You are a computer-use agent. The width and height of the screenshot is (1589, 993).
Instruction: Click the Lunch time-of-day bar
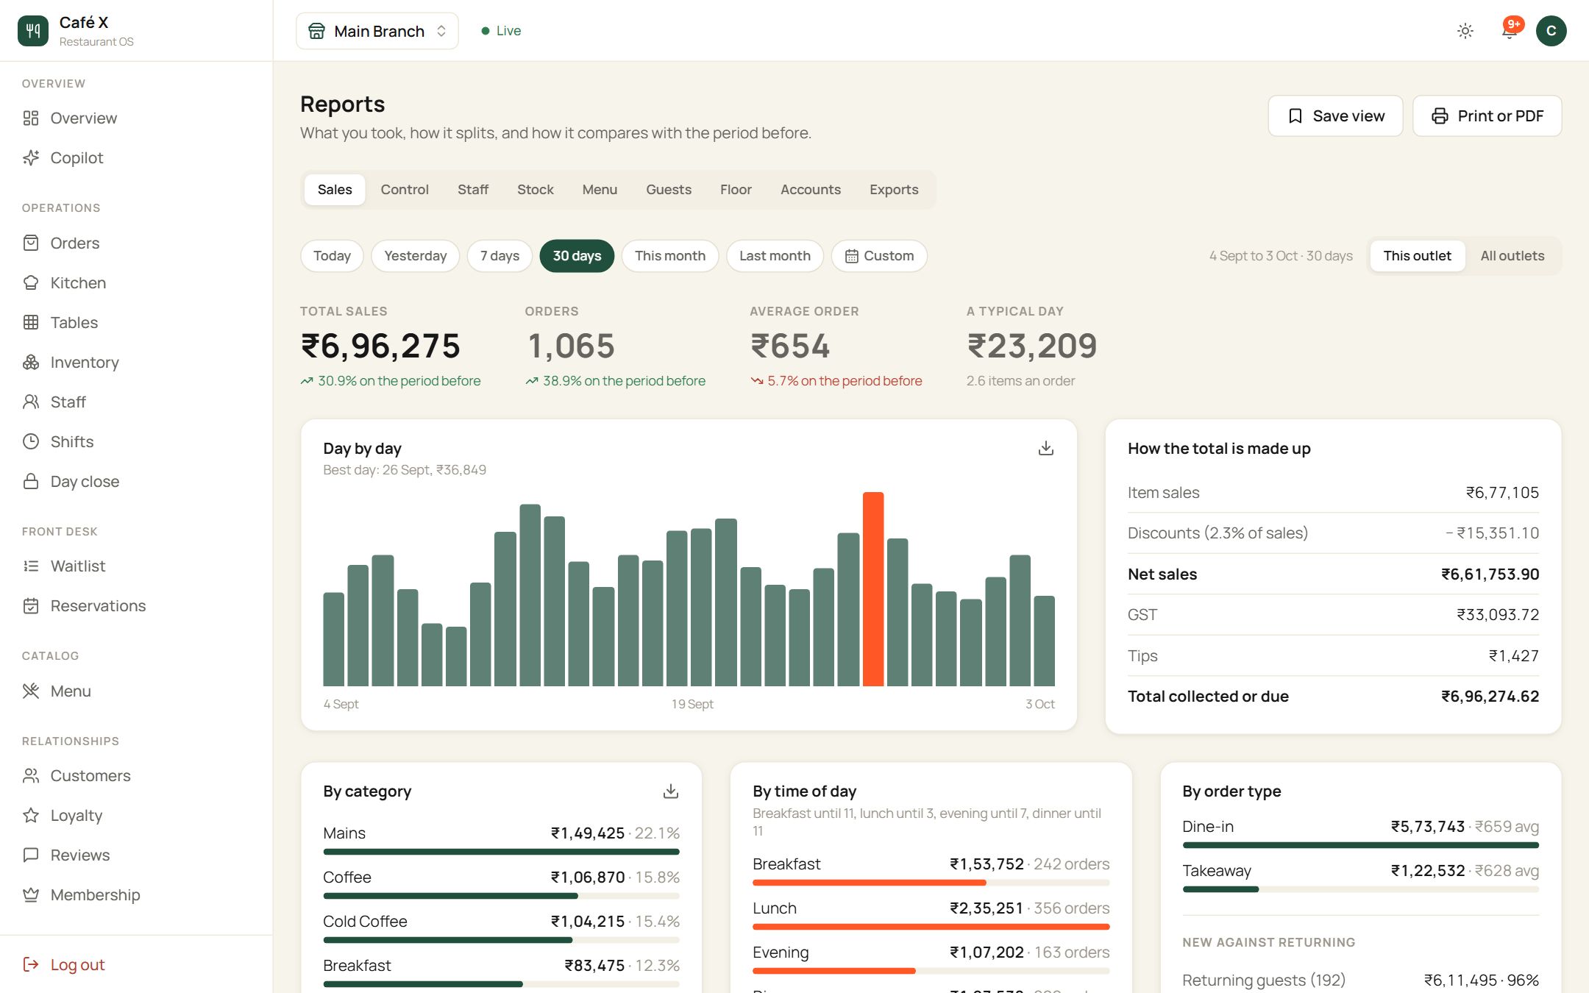(931, 927)
